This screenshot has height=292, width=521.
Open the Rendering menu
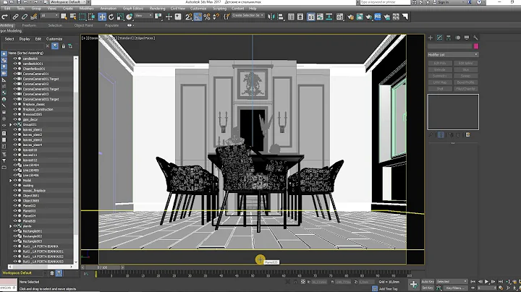click(157, 8)
